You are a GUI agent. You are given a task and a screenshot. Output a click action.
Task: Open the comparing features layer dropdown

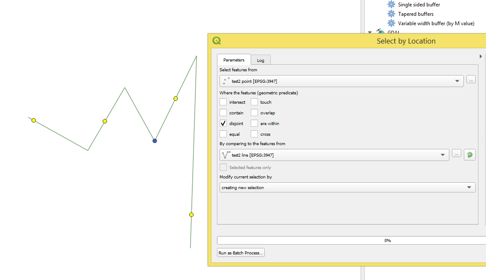pyautogui.click(x=443, y=155)
